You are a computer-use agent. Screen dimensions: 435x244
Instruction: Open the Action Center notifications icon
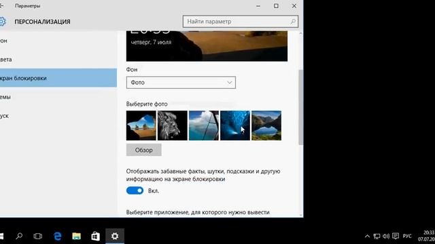[396, 236]
